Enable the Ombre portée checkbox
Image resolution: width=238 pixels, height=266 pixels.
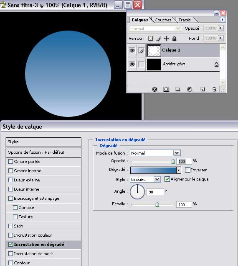point(10,161)
